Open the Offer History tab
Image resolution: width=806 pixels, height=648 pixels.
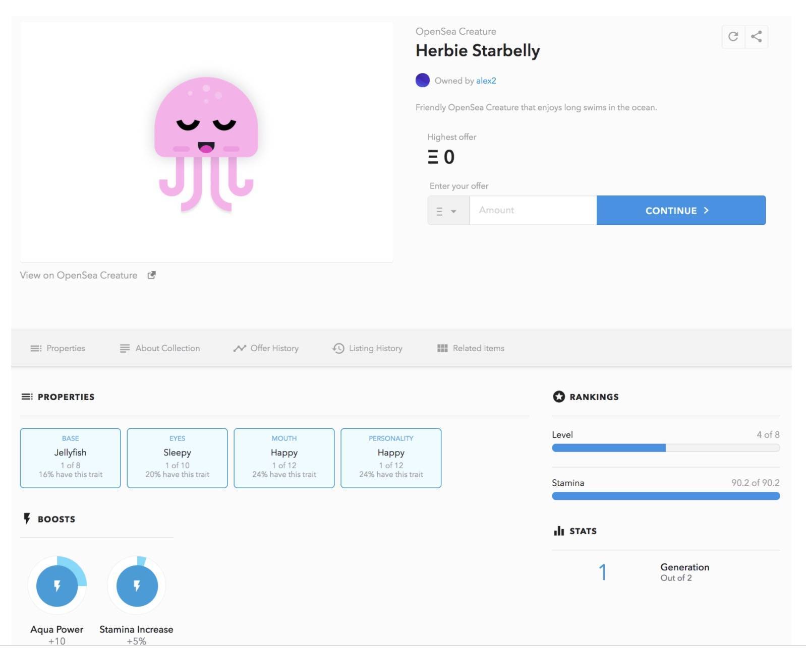(x=266, y=348)
